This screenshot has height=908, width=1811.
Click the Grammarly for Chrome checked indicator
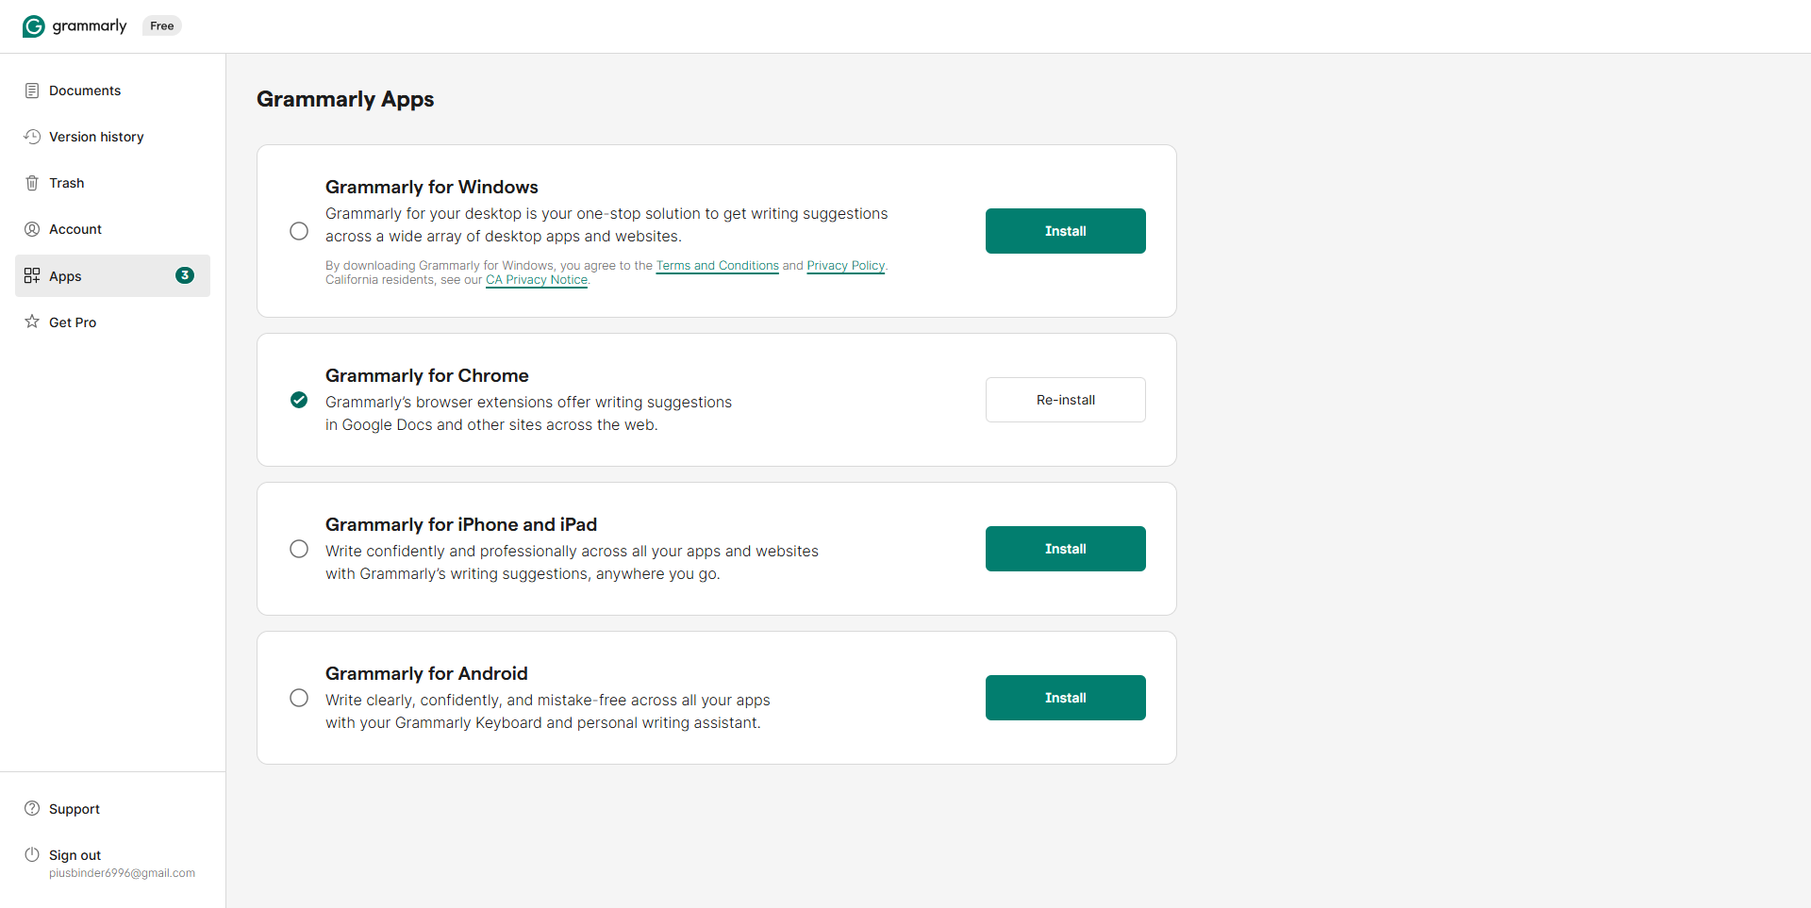[x=299, y=400]
